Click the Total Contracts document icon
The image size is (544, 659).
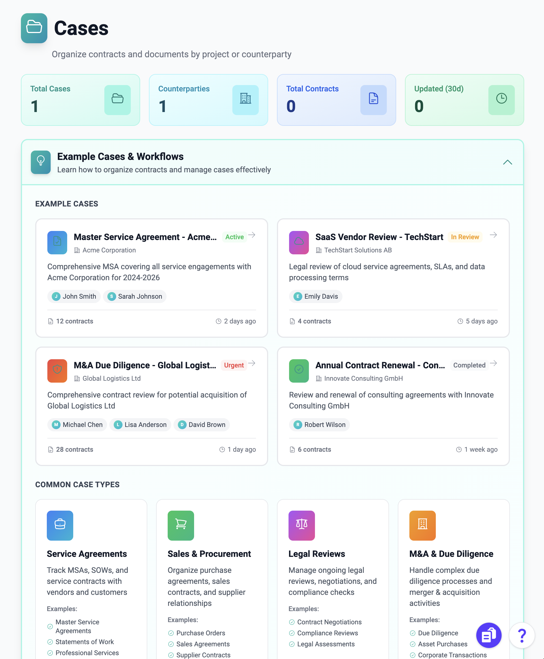[x=373, y=100]
